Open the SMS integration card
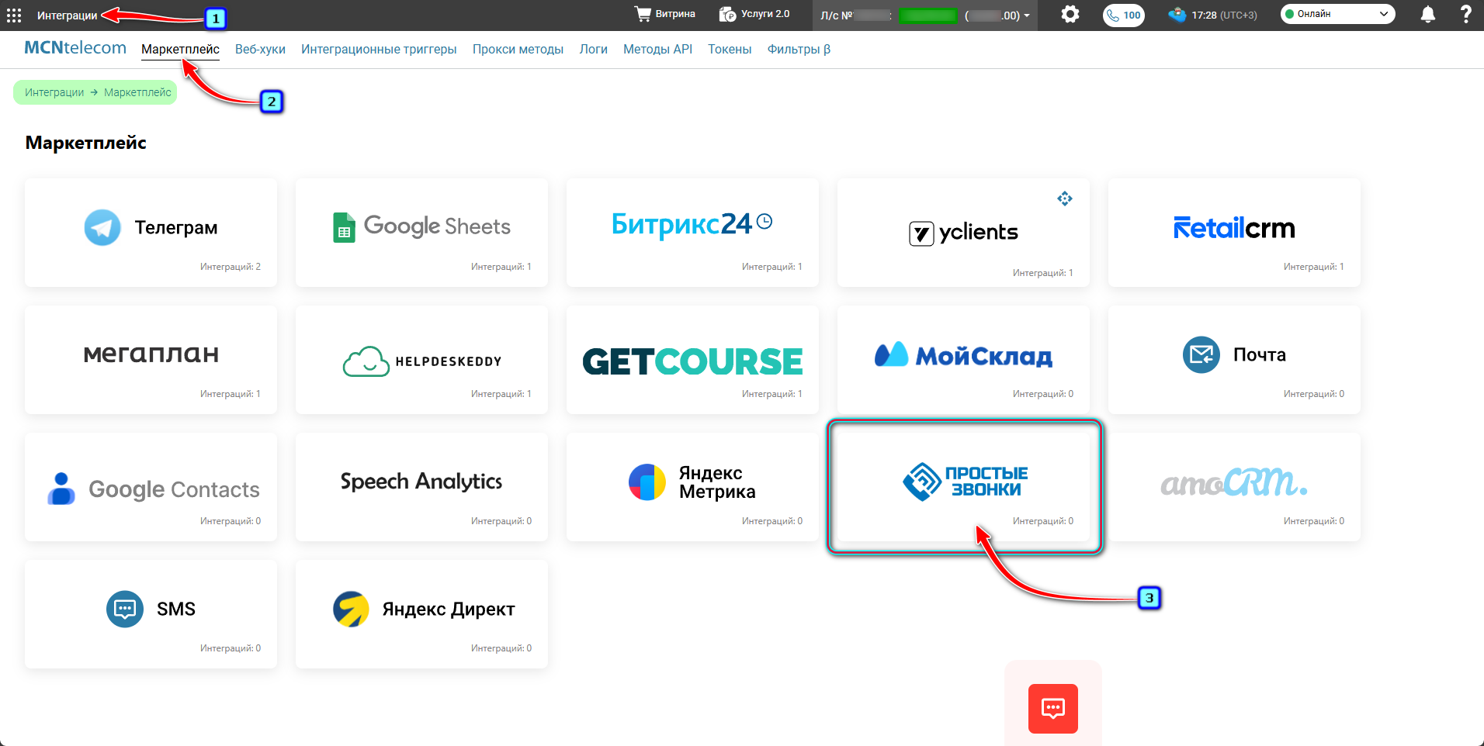 point(151,614)
